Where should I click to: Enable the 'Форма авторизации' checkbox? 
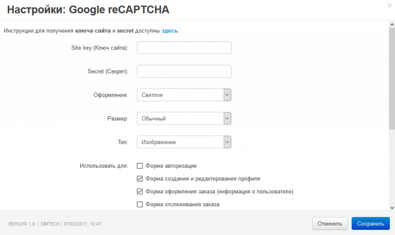139,166
